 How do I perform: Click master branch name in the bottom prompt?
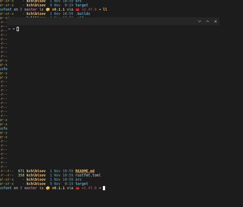point(31,188)
